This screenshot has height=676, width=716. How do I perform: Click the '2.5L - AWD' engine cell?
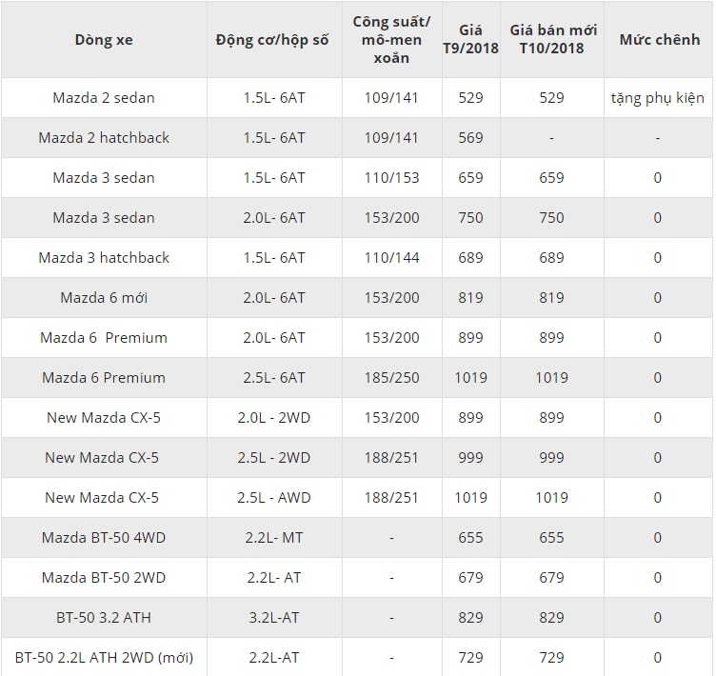273,497
